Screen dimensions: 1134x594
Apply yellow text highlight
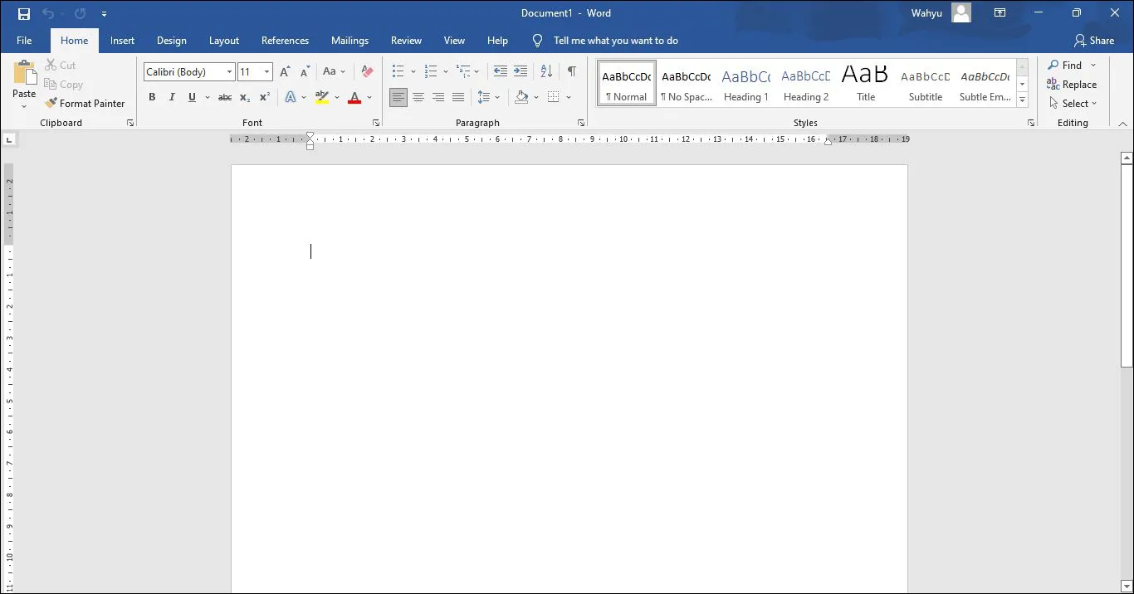click(x=322, y=97)
